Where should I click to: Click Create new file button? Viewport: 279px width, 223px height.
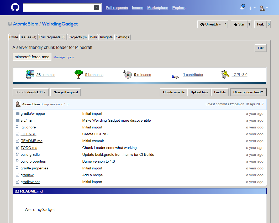pyautogui.click(x=174, y=92)
